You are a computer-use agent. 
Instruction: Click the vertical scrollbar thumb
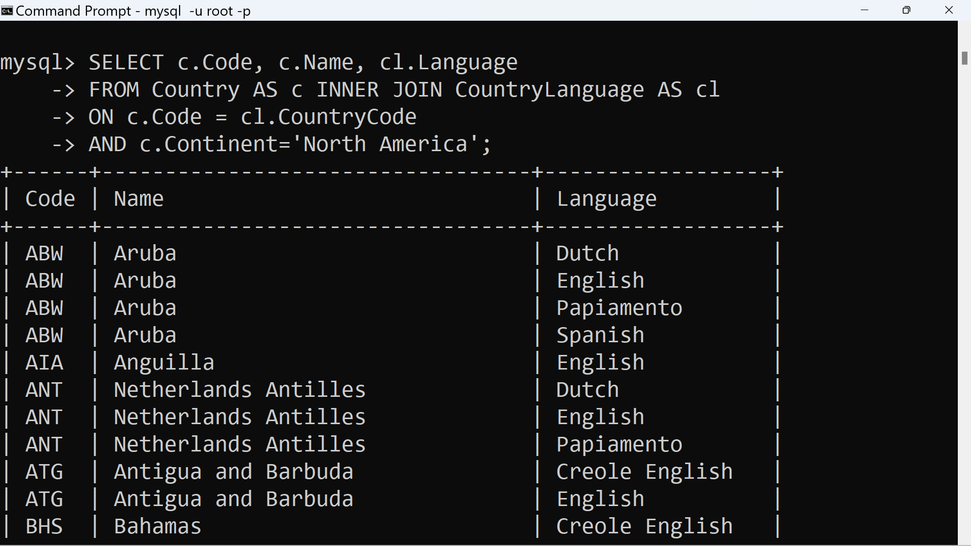[964, 58]
